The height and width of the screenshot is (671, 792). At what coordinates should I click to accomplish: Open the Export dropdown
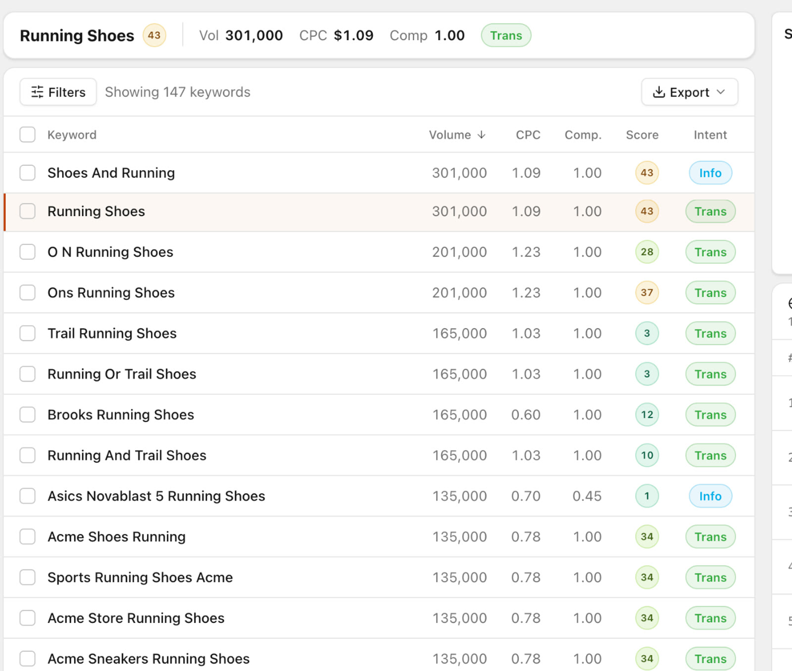tap(690, 92)
